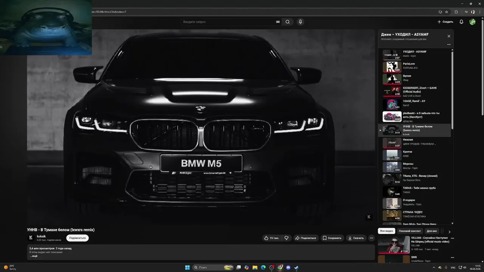Start voice search with the microphone
Screen dimensions: 484x272
[x=300, y=22]
